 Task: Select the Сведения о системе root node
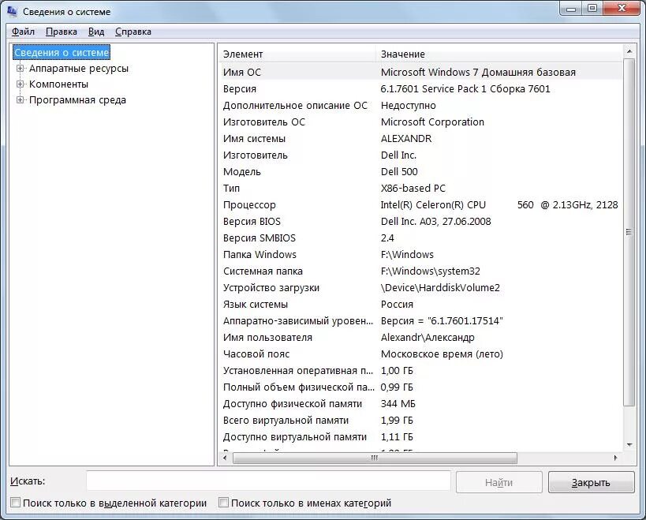point(62,53)
